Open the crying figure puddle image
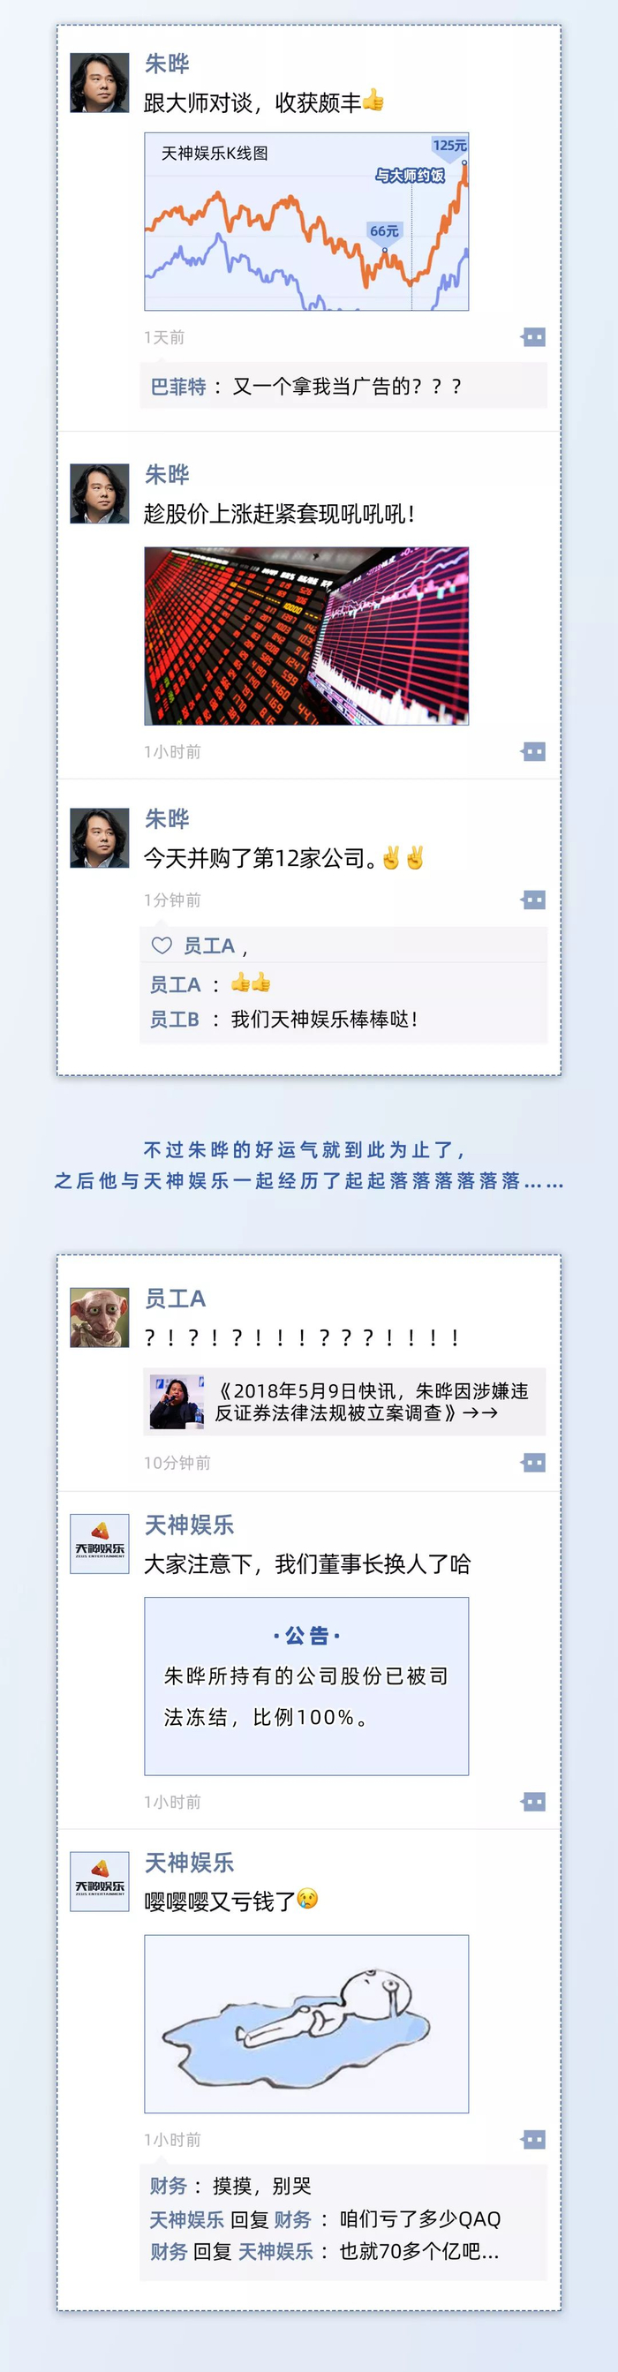The height and width of the screenshot is (2372, 618). 306,2024
